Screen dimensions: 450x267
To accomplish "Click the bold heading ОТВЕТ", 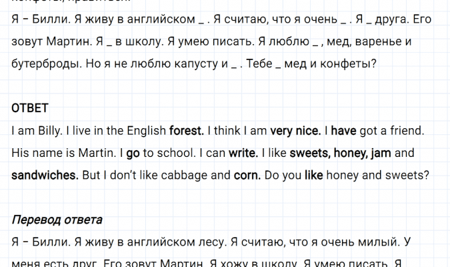I will coord(30,107).
